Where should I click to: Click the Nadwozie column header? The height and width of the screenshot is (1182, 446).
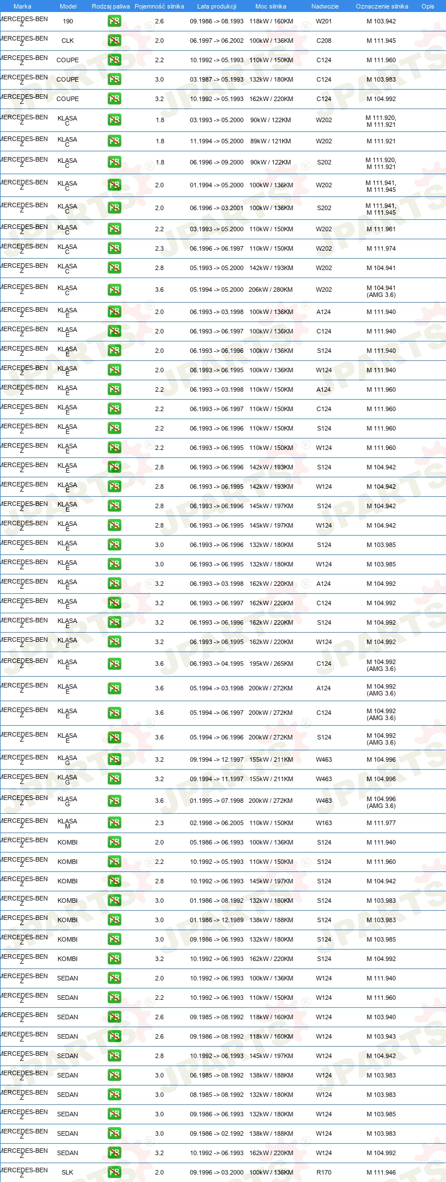pyautogui.click(x=325, y=6)
